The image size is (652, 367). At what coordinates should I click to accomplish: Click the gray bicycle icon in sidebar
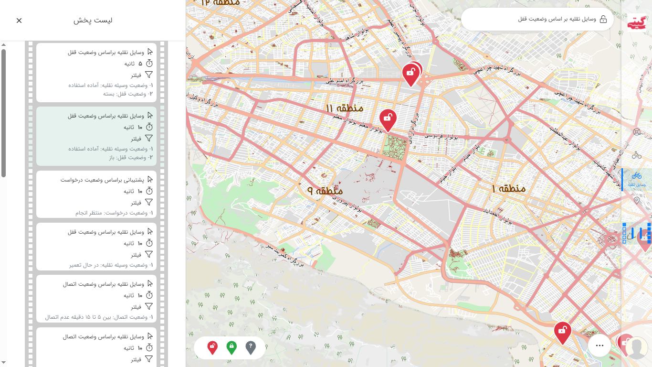point(636,155)
